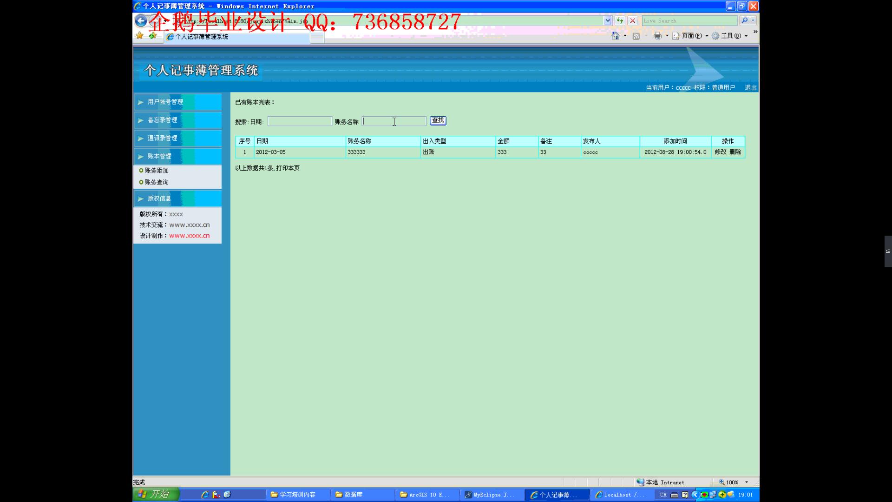Image resolution: width=892 pixels, height=502 pixels.
Task: Click the Windows 开始 Start button
Action: pyautogui.click(x=156, y=495)
